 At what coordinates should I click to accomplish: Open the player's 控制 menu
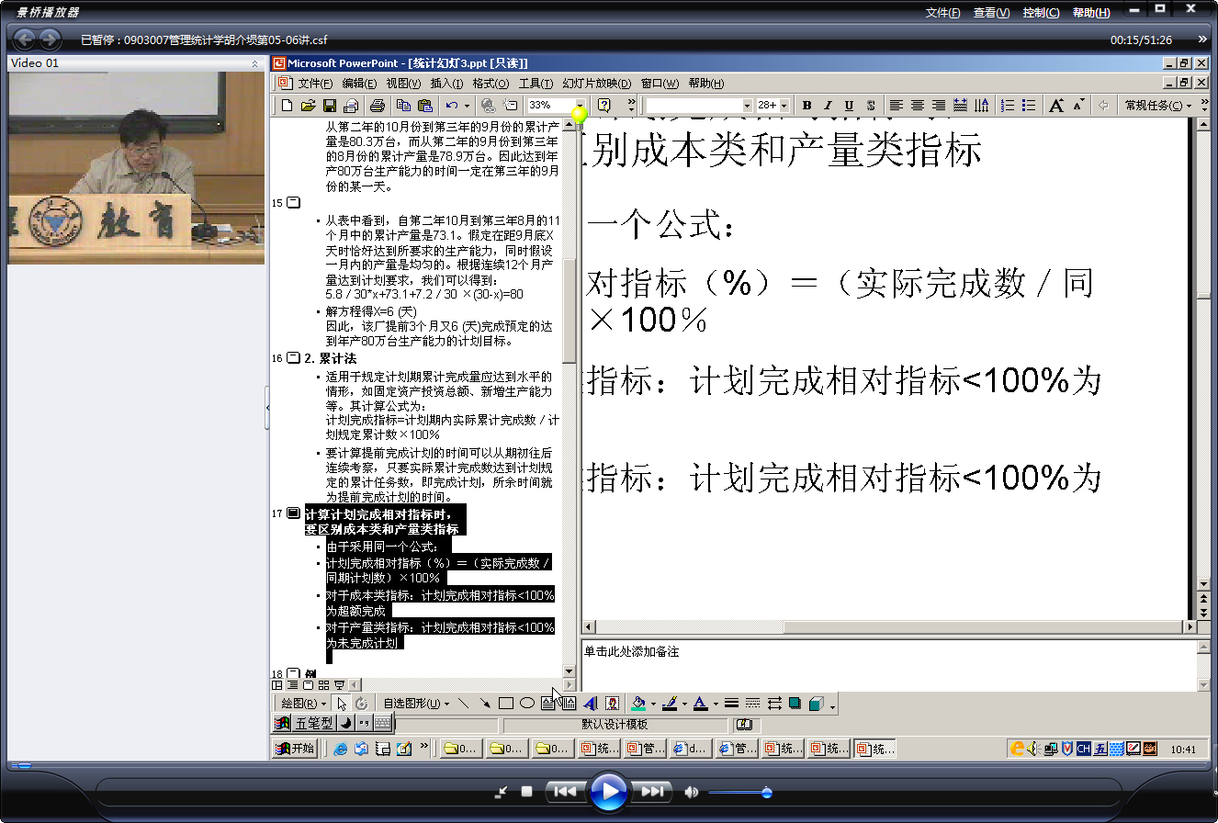pos(1041,13)
